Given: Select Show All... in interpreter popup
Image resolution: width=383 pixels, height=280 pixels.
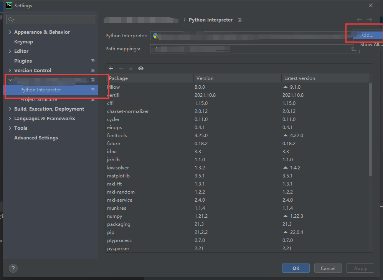Looking at the screenshot, I should pyautogui.click(x=368, y=45).
